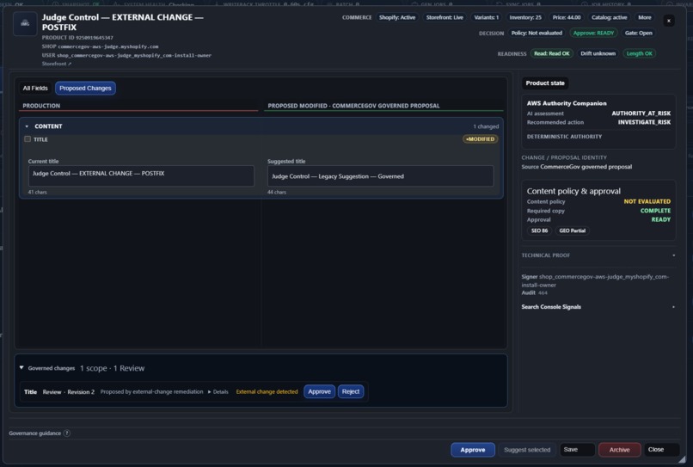
Task: Click the Archive button
Action: click(x=619, y=450)
